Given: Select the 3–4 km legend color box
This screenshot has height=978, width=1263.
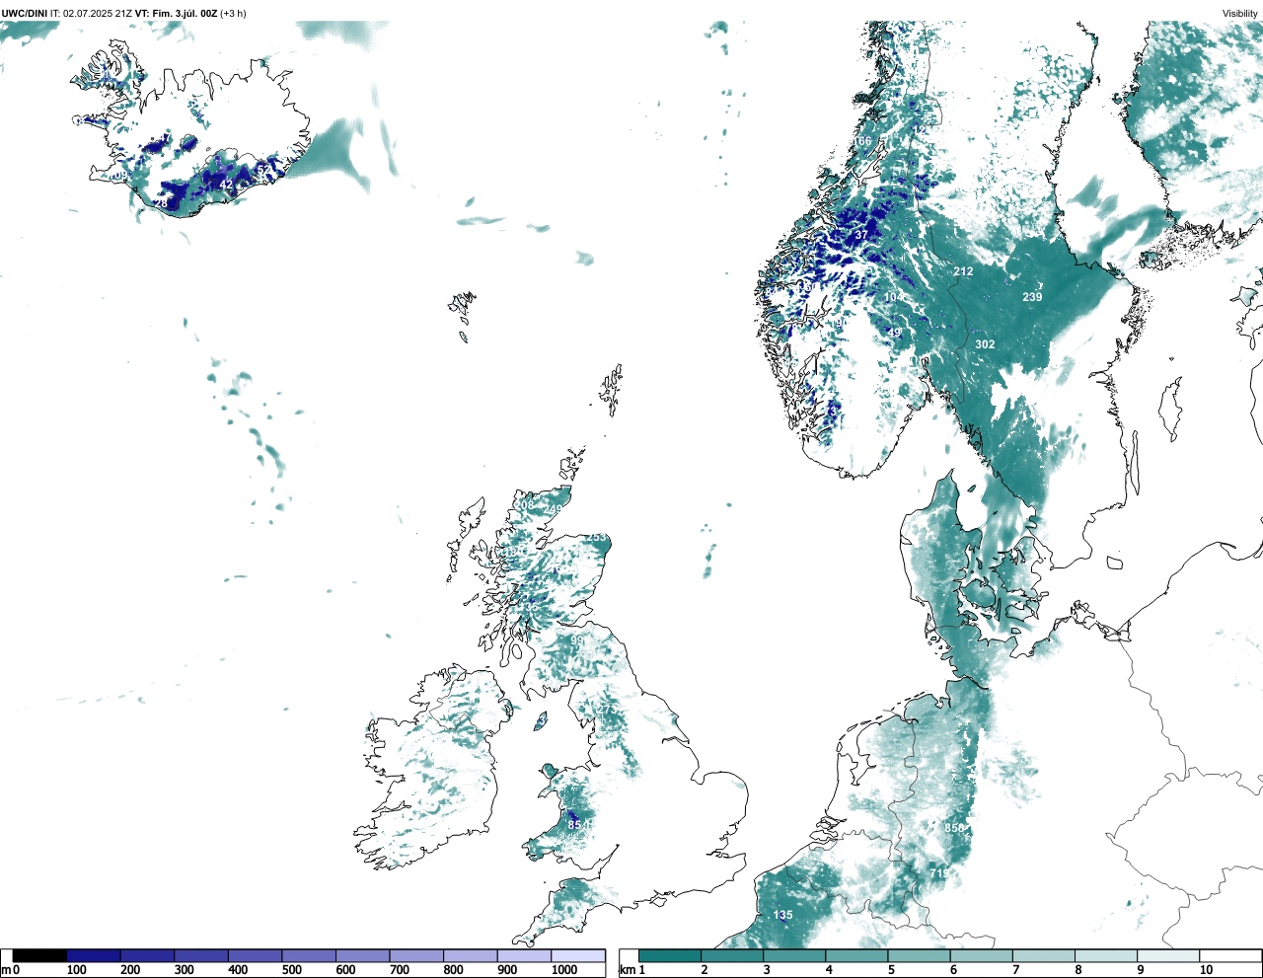Looking at the screenshot, I should 794,955.
